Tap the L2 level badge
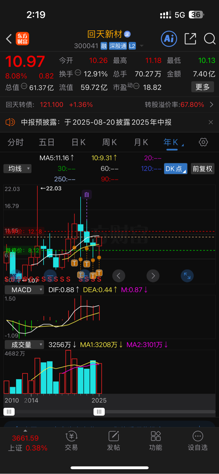This screenshot has height=474, width=219. tap(132, 46)
